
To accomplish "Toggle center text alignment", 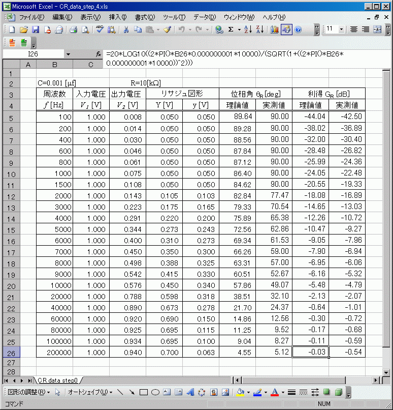I will (x=366, y=30).
